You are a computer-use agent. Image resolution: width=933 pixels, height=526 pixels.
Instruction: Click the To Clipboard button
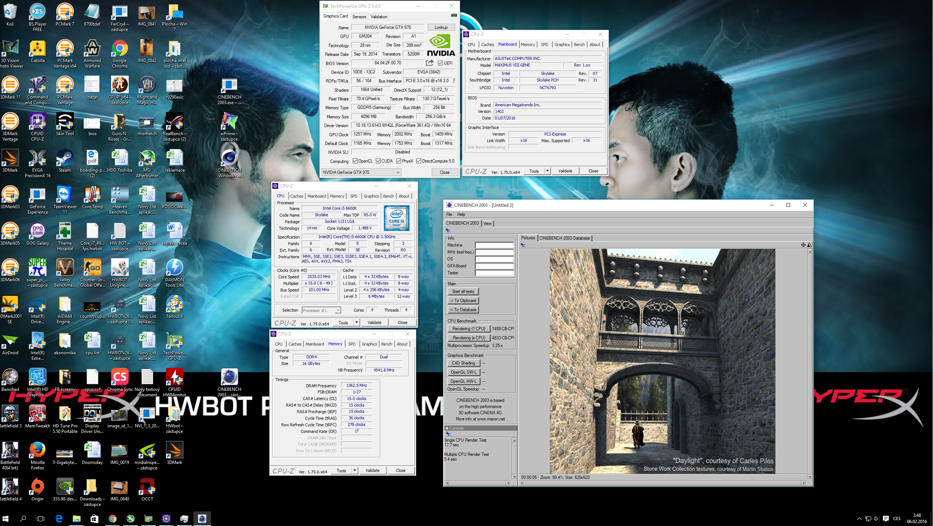coord(463,301)
